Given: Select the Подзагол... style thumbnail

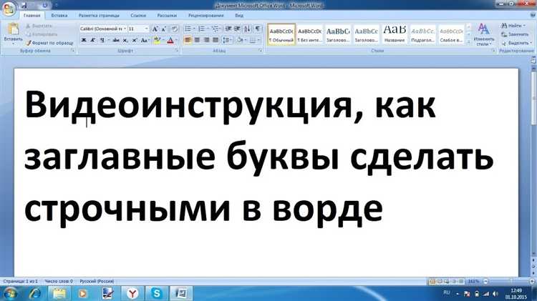Looking at the screenshot, I should [x=423, y=34].
